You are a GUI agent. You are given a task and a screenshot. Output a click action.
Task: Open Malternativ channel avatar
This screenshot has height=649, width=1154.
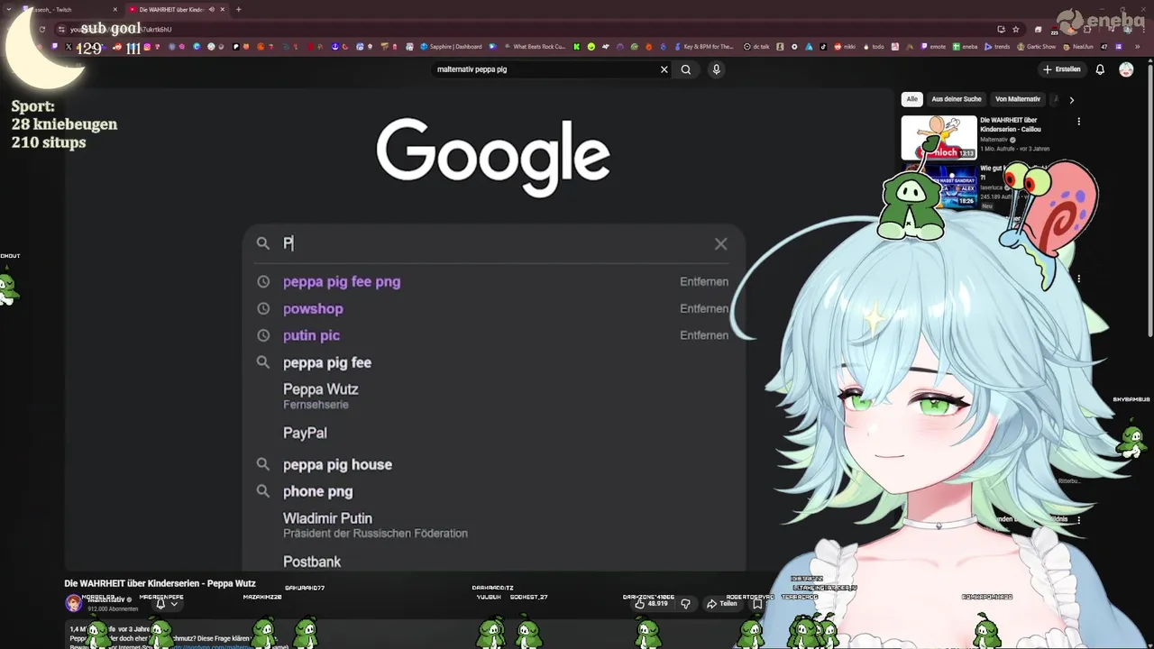73,603
